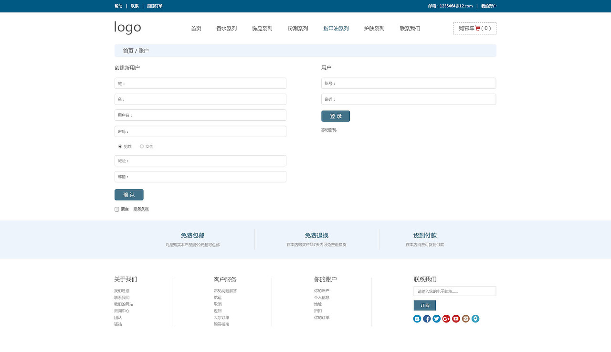Image resolution: width=611 pixels, height=352 pixels.
Task: Focus the newsletter email input in the footer
Action: click(x=455, y=291)
